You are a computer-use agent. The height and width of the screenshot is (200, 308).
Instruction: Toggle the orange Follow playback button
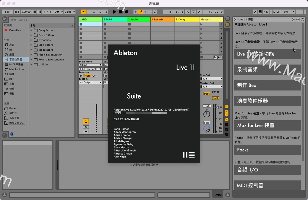[x=84, y=12]
